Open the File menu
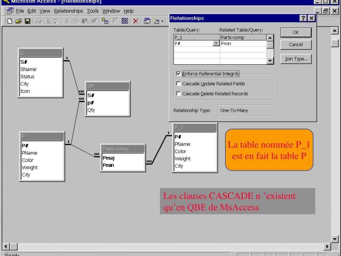Image resolution: width=341 pixels, height=256 pixels. tap(20, 11)
